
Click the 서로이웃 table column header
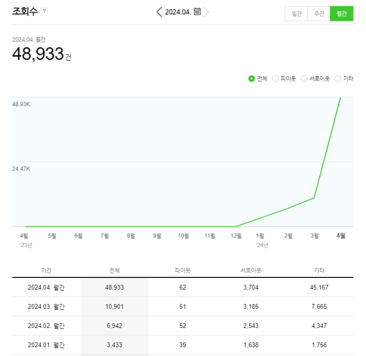point(251,270)
